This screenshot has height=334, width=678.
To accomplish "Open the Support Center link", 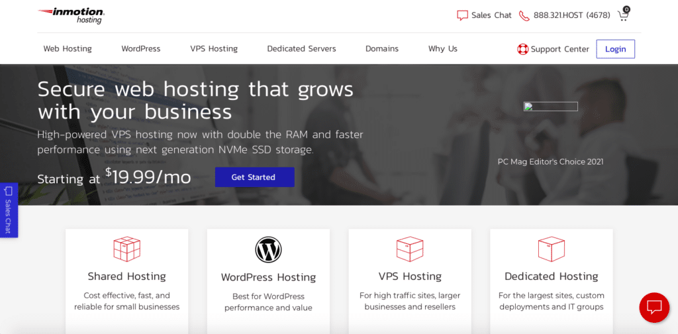I will [560, 49].
